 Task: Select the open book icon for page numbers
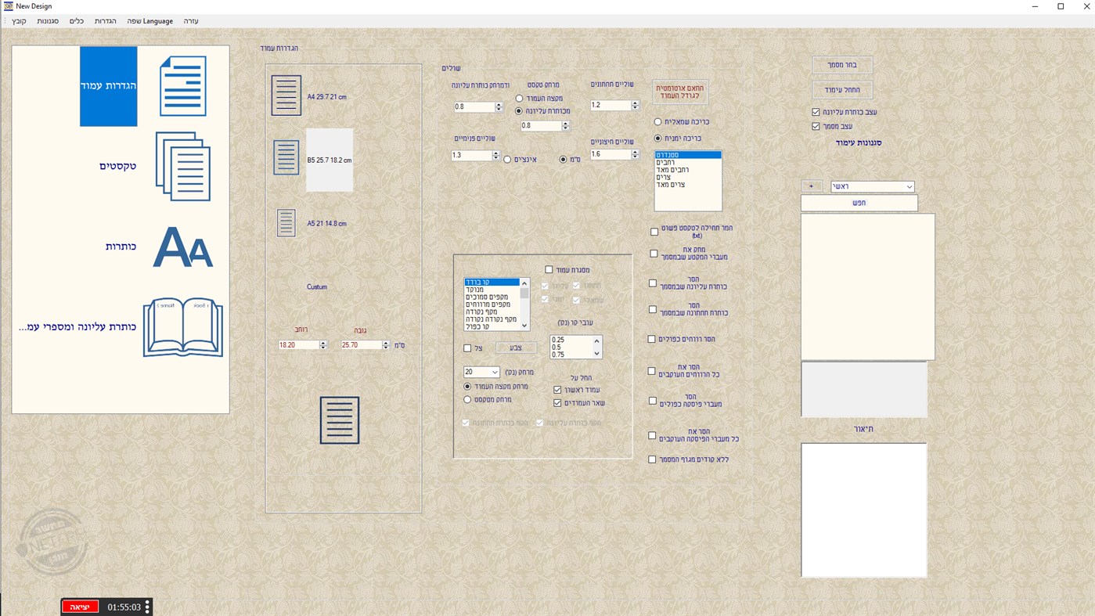coord(182,327)
